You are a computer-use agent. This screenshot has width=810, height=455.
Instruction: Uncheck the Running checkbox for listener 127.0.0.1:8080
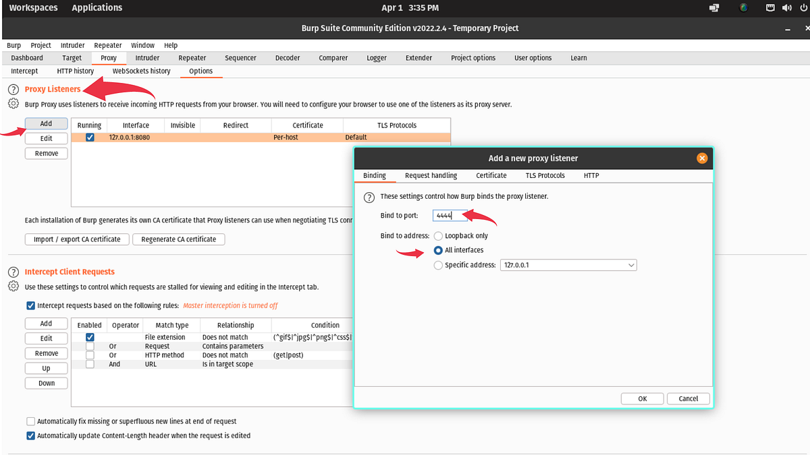point(90,137)
